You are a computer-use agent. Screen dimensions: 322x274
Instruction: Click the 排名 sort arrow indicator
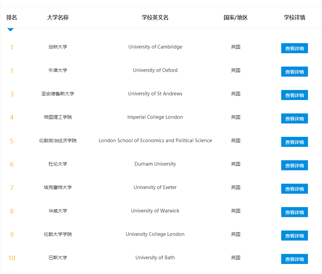[x=10, y=29]
